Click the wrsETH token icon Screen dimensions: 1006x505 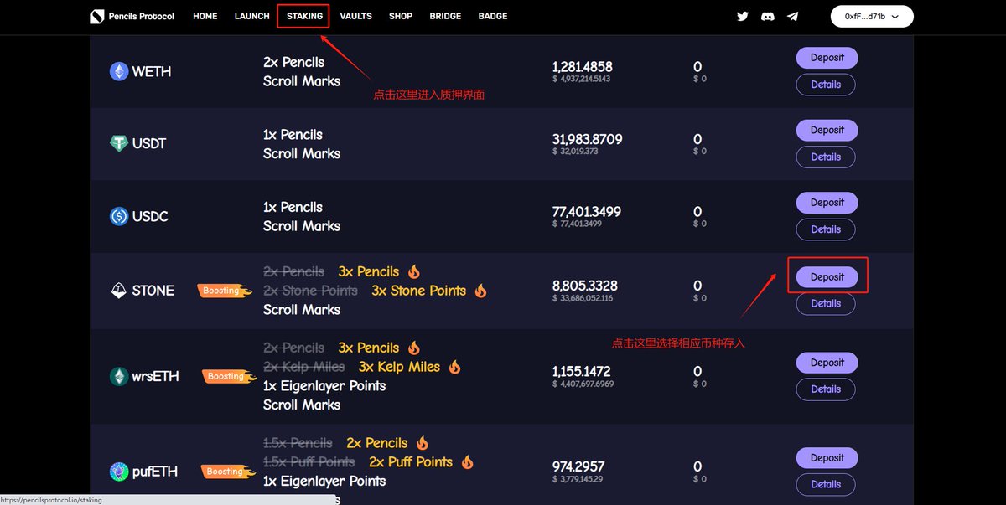click(x=119, y=376)
